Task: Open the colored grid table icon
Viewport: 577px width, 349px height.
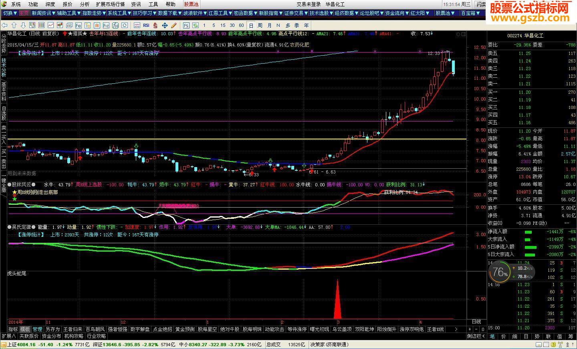Action: point(41,25)
